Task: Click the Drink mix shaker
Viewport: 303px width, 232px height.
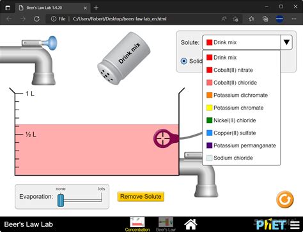Action: 124,58
